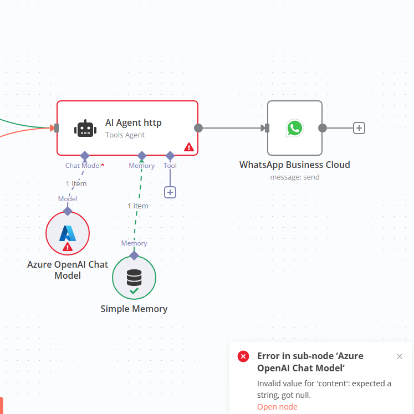
Task: Click the 'Tools Agent' subtitle
Action: click(x=125, y=135)
